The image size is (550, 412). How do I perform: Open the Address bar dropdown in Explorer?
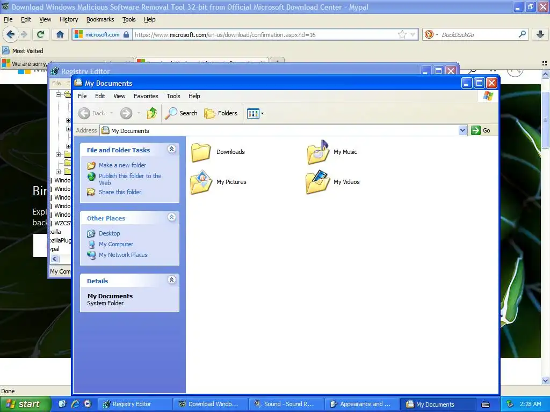[462, 130]
